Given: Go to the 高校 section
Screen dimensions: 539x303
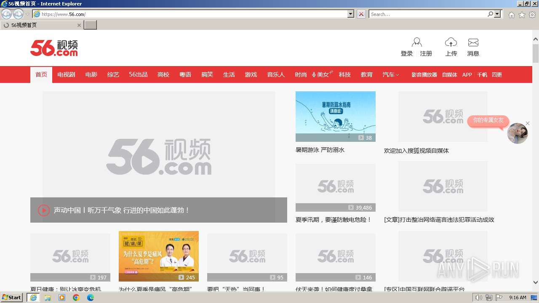Looking at the screenshot, I should coord(163,74).
